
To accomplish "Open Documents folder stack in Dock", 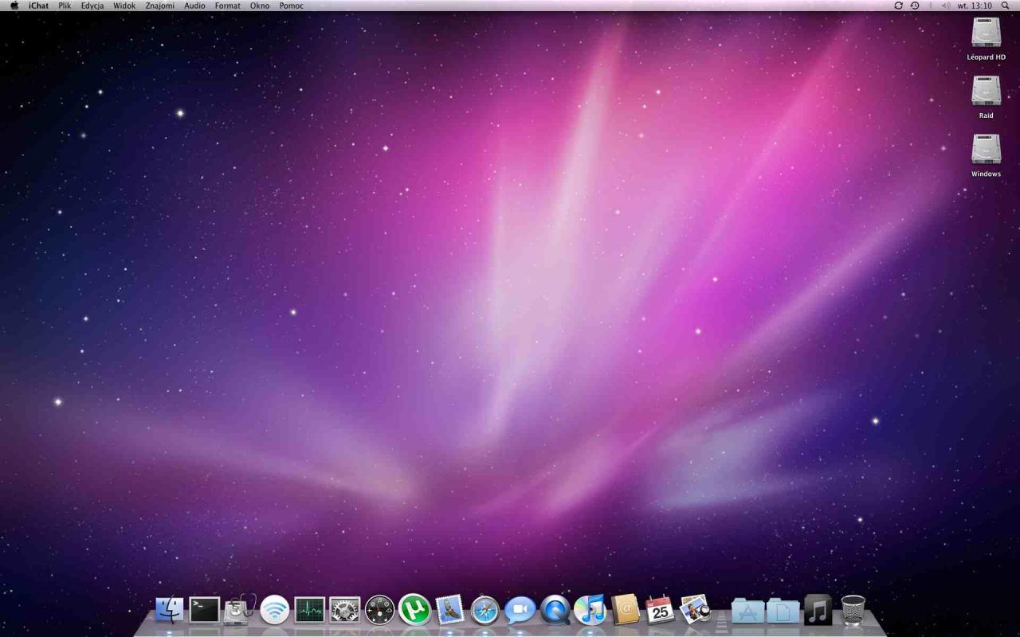I will pos(783,611).
